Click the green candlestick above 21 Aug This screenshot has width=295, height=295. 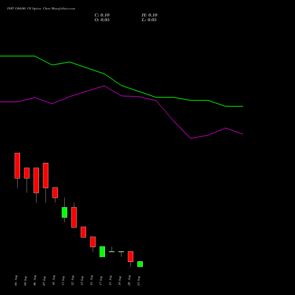click(x=140, y=264)
